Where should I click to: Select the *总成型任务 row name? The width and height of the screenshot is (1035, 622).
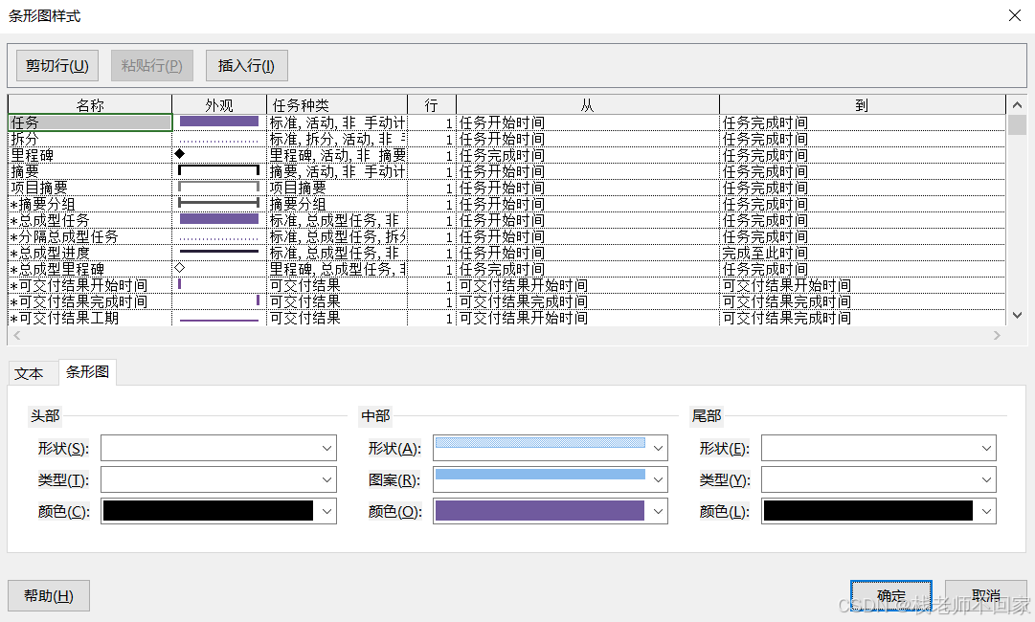[90, 220]
